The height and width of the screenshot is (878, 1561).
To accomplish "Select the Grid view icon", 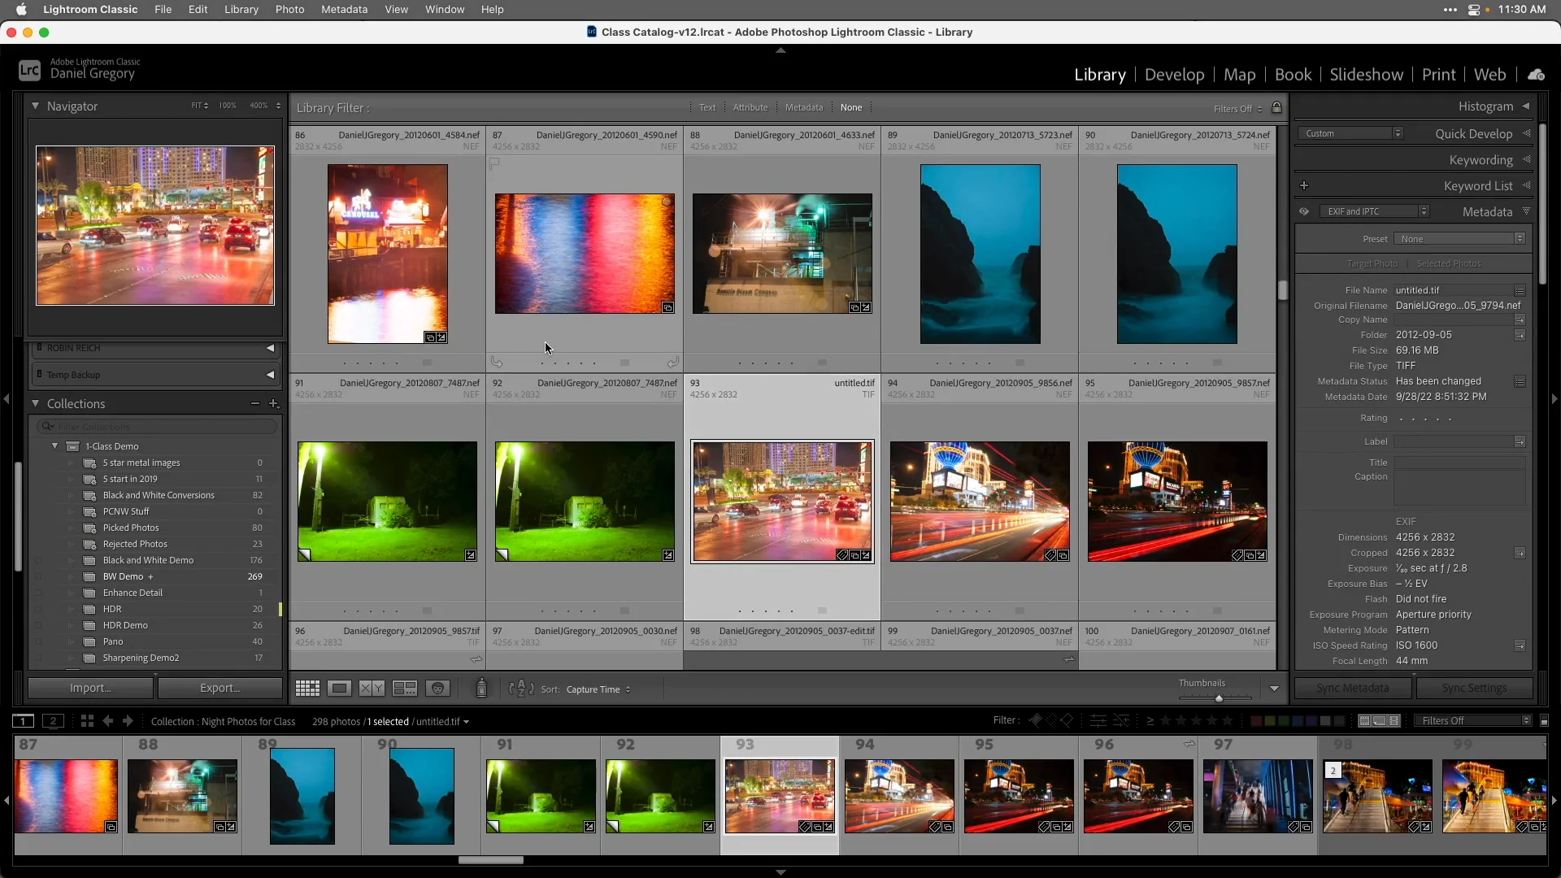I will [307, 689].
